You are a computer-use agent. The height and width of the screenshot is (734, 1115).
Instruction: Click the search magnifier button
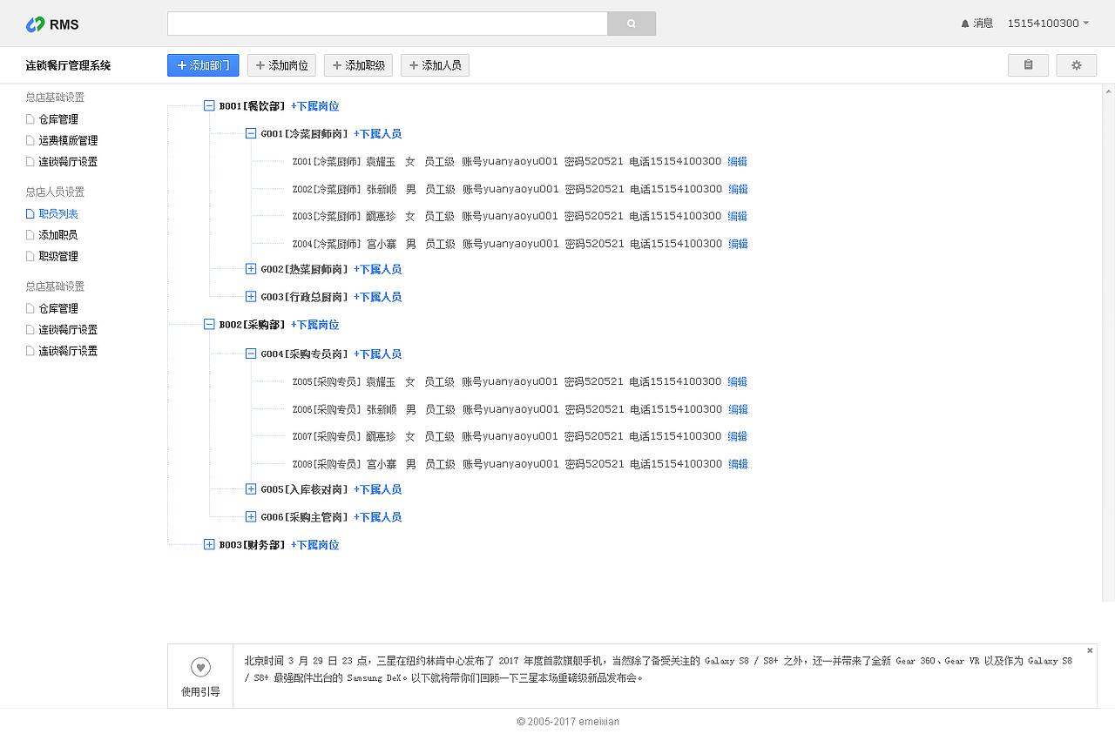(x=632, y=24)
